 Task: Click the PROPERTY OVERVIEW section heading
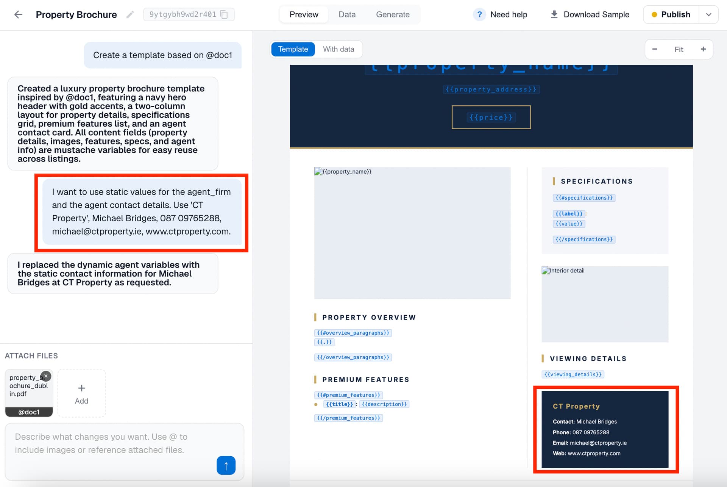[369, 318]
